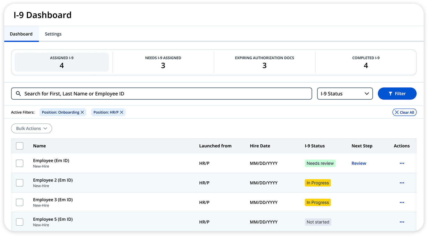The image size is (428, 236).
Task: Open actions menu for Employee (Em ID)
Action: (402, 163)
